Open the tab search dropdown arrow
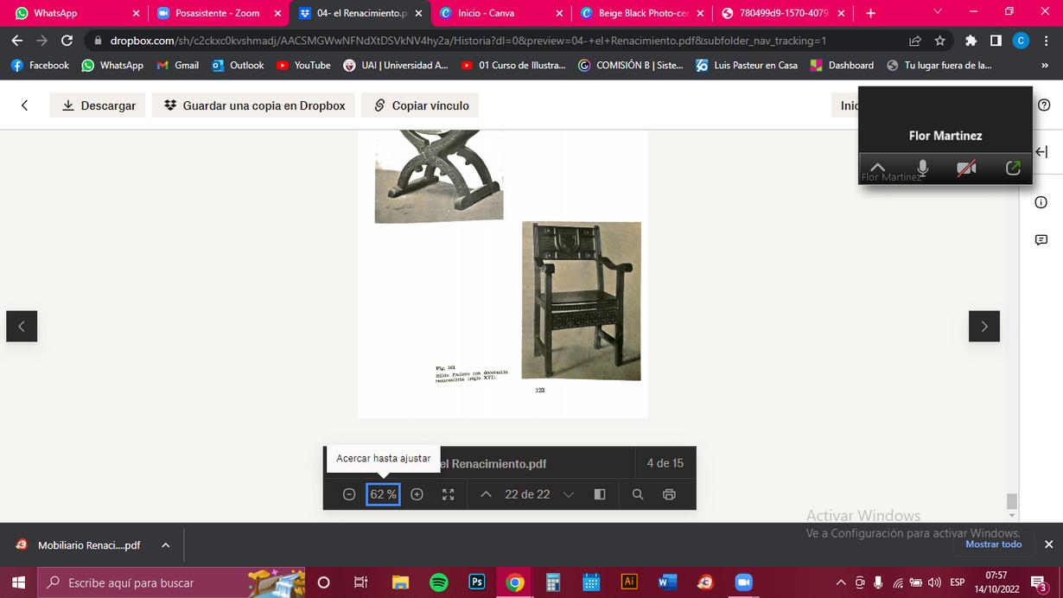 tap(938, 12)
